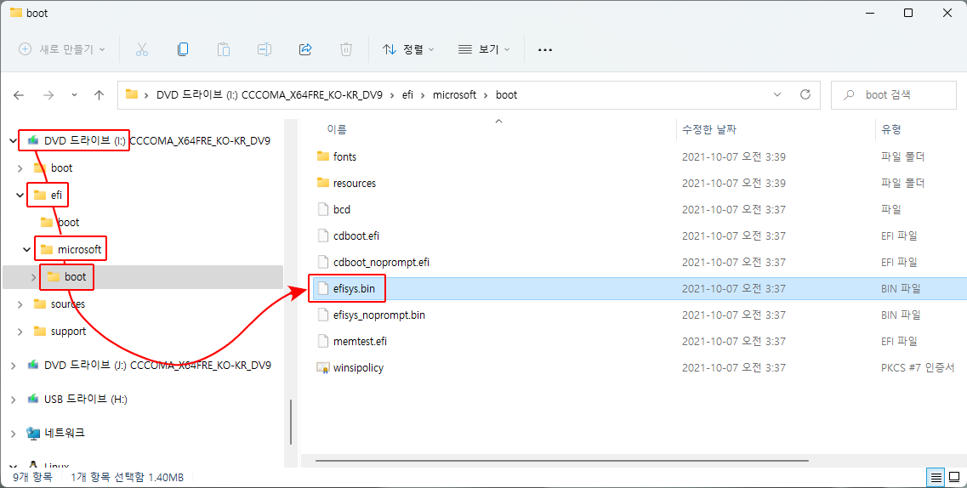Screen dimensions: 967x488
Task: Click the Paste clipboard icon
Action: click(x=223, y=49)
